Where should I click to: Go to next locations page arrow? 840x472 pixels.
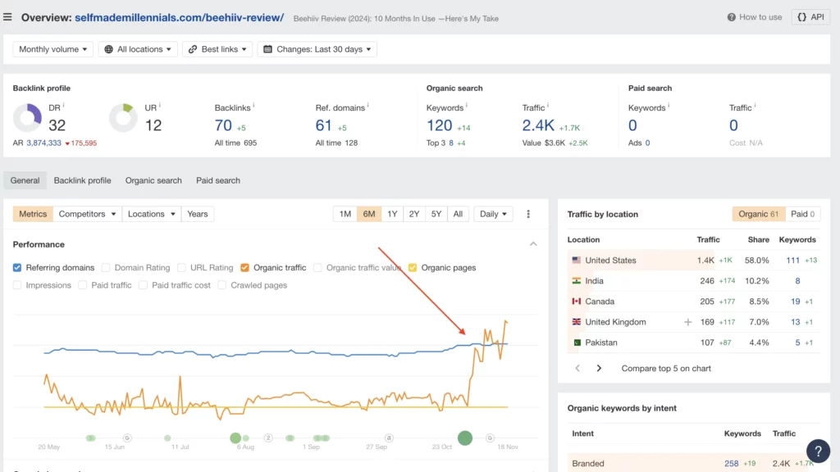(x=599, y=369)
